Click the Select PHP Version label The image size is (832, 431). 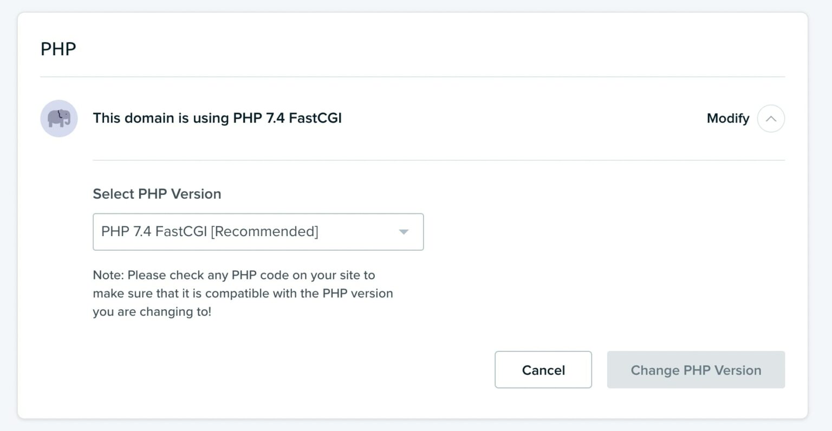tap(157, 193)
